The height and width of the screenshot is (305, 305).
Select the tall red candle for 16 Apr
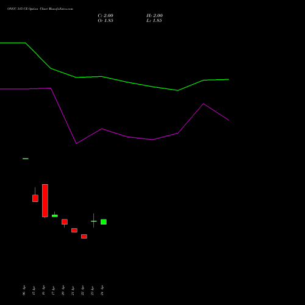coord(45,201)
